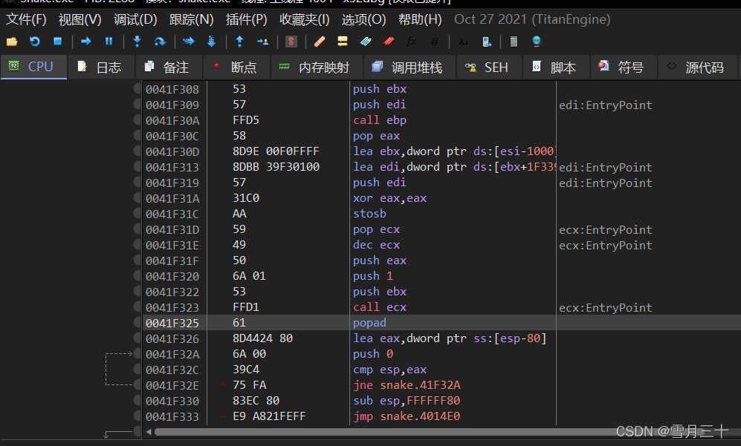Open the 视图(V) menu
741x446 pixels.
[x=80, y=19]
